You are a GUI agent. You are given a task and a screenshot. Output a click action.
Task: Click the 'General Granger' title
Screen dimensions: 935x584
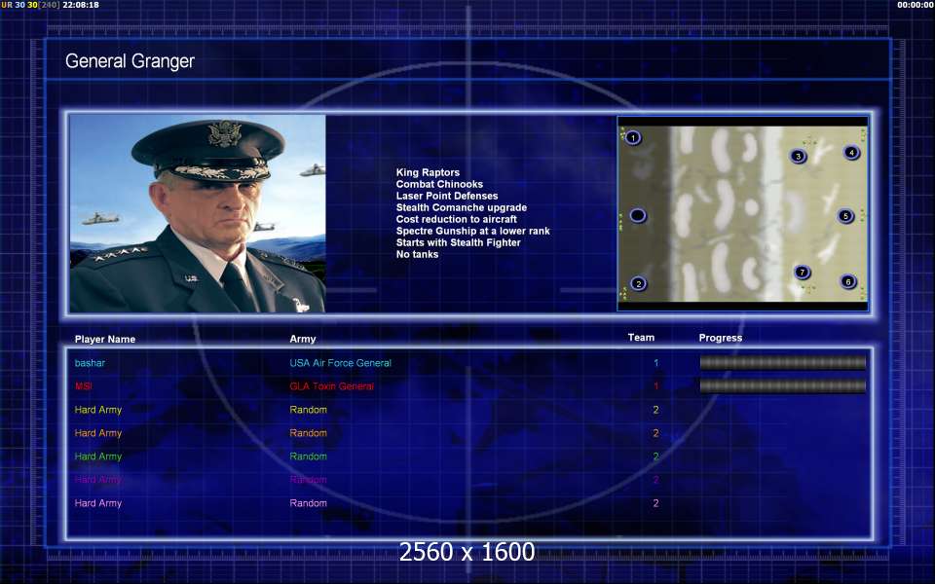click(x=130, y=60)
